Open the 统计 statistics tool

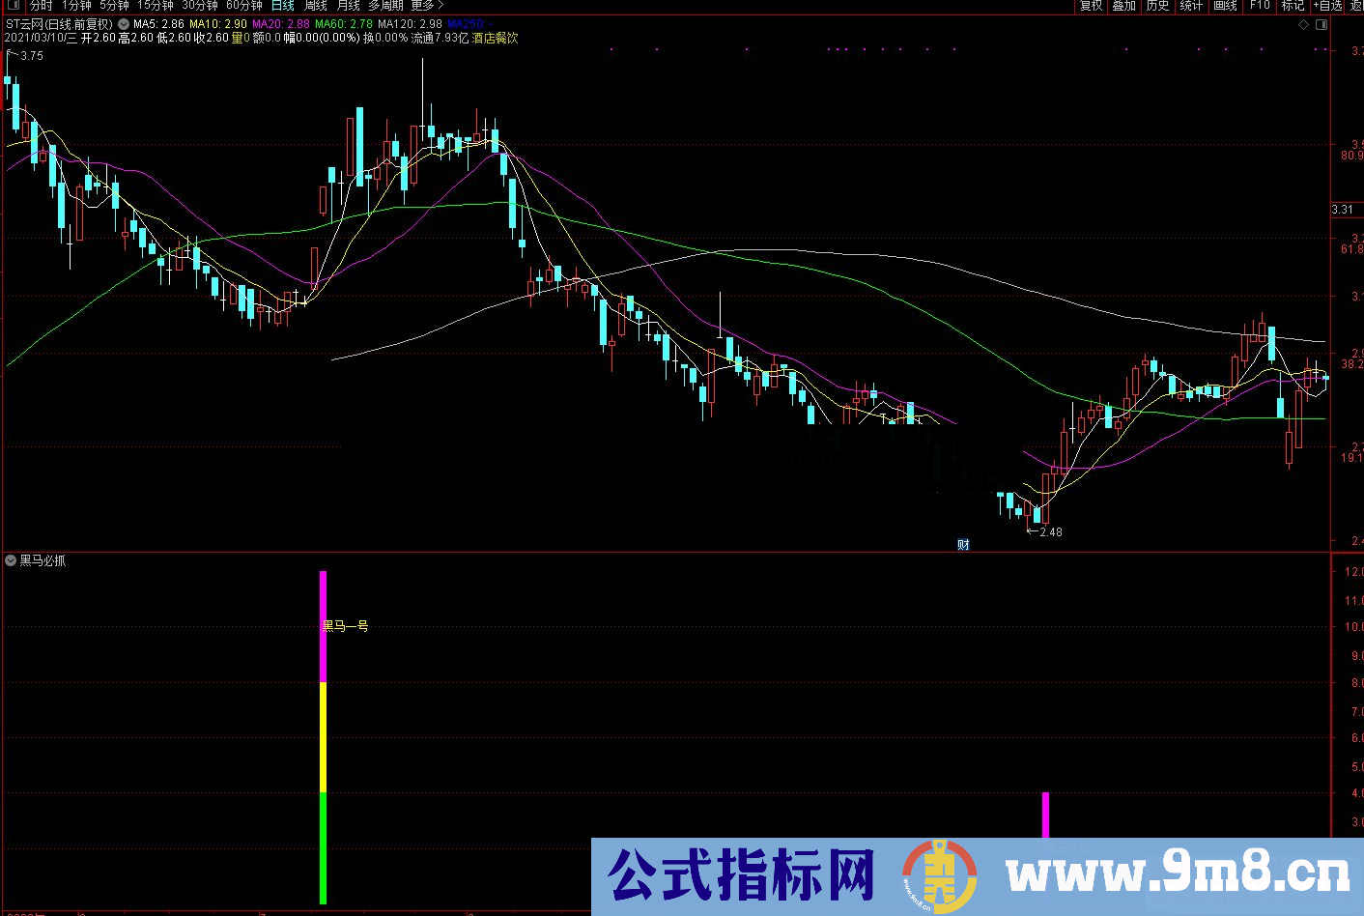pos(1190,6)
